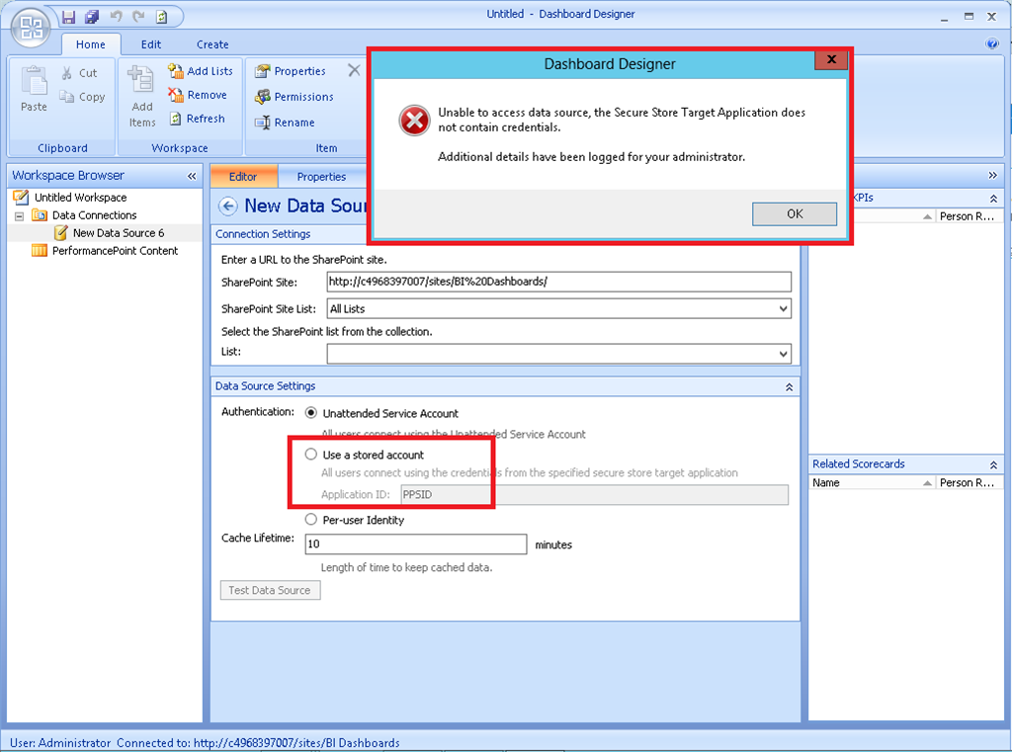The width and height of the screenshot is (1012, 752).
Task: Click the Application ID field with PPSID
Action: [x=594, y=494]
